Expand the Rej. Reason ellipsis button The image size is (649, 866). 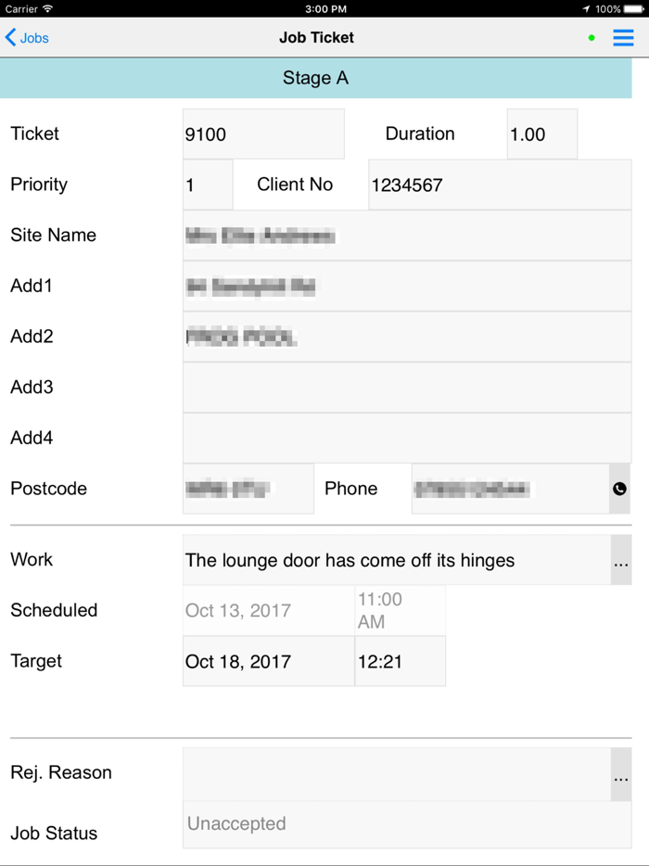point(620,775)
